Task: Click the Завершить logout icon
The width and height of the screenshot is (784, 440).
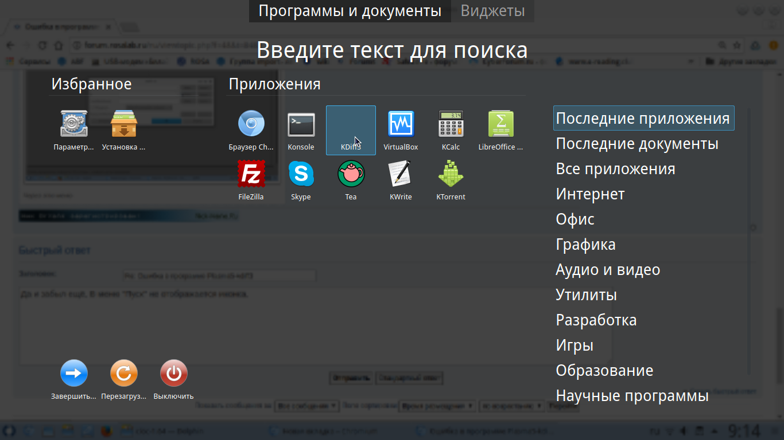Action: 73,373
